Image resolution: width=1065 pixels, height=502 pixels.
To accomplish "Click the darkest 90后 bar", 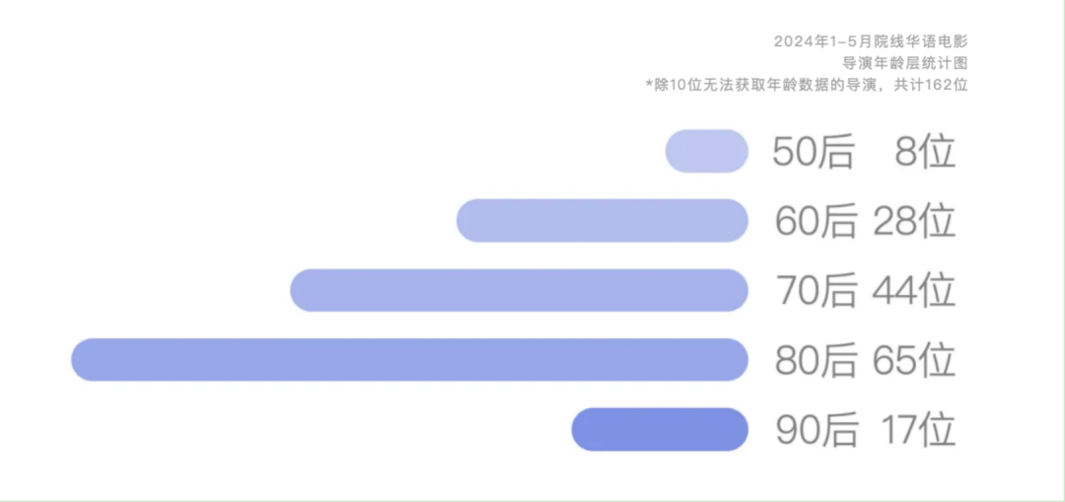I will tap(660, 429).
